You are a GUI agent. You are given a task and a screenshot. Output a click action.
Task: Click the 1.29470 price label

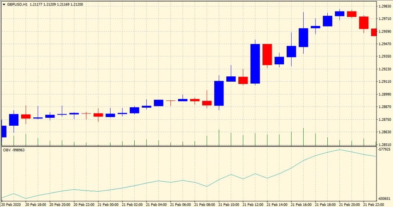tap(385, 44)
